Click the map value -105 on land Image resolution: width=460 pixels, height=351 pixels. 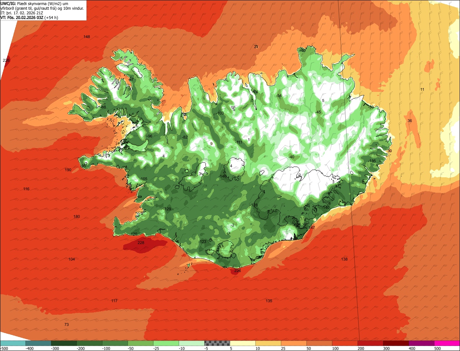[x=143, y=179]
